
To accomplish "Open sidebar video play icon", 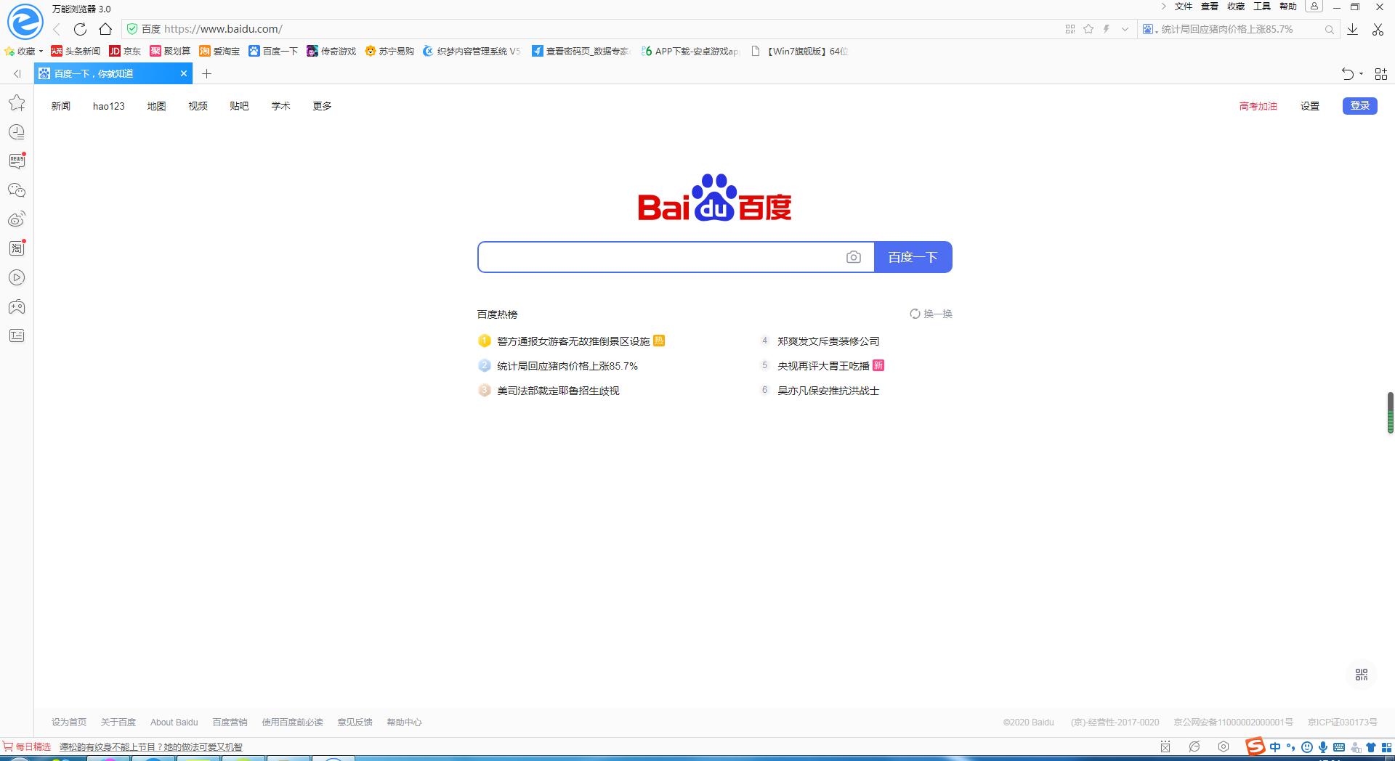I will (17, 277).
